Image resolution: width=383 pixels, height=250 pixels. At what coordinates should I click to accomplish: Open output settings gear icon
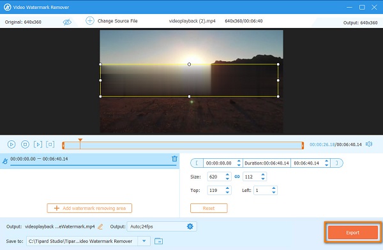190,226
